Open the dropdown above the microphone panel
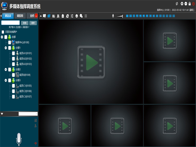 click(x=28, y=114)
